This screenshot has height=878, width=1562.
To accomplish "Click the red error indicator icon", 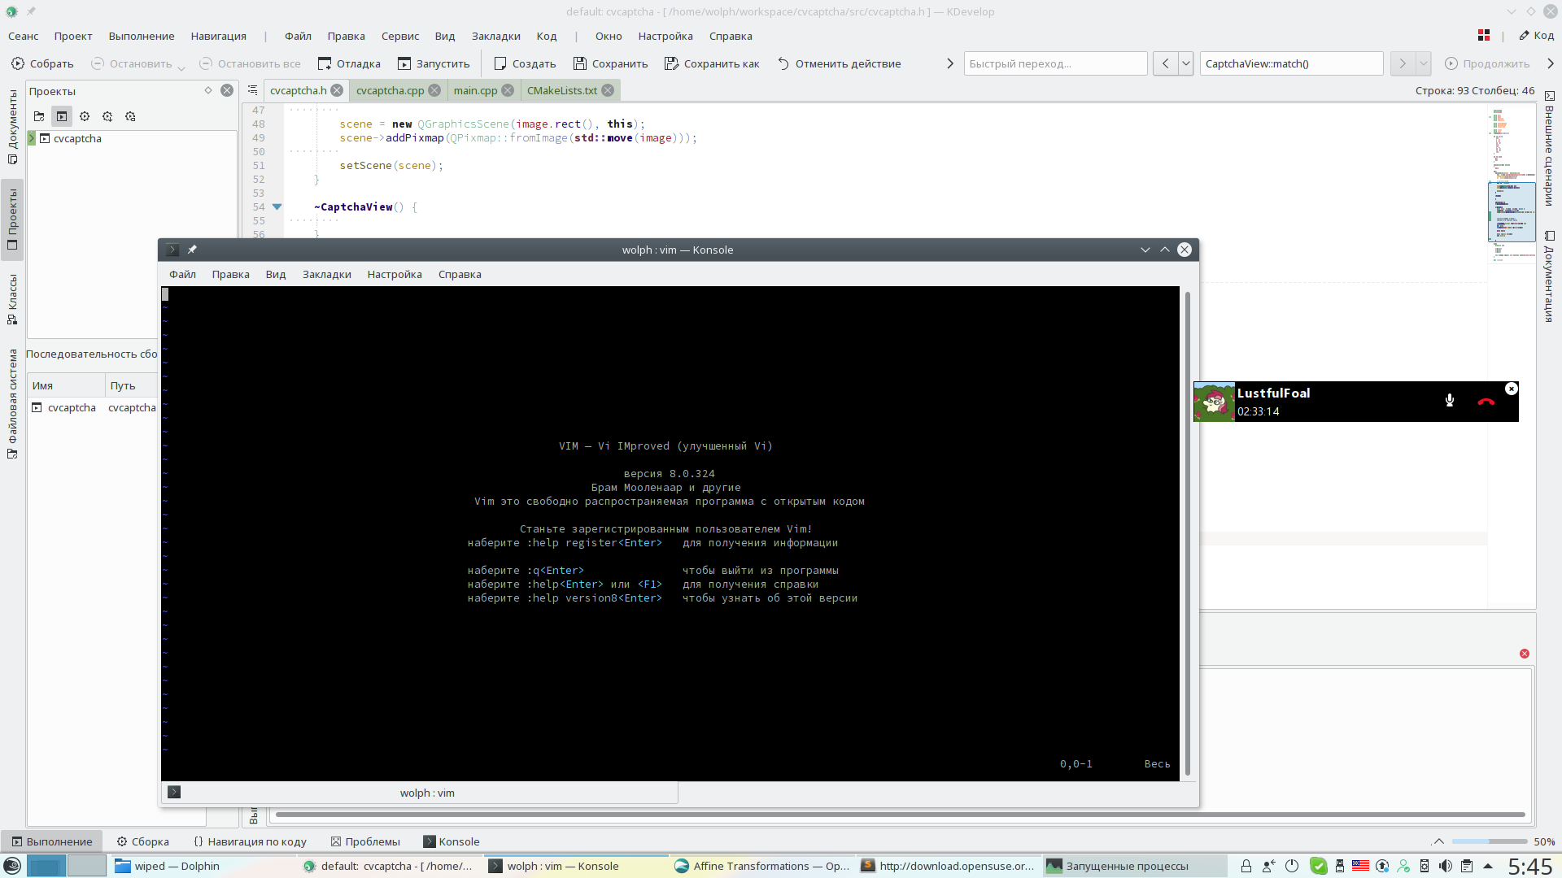I will point(1524,654).
